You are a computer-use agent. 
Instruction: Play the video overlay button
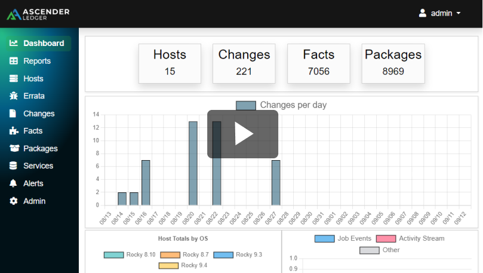(243, 134)
